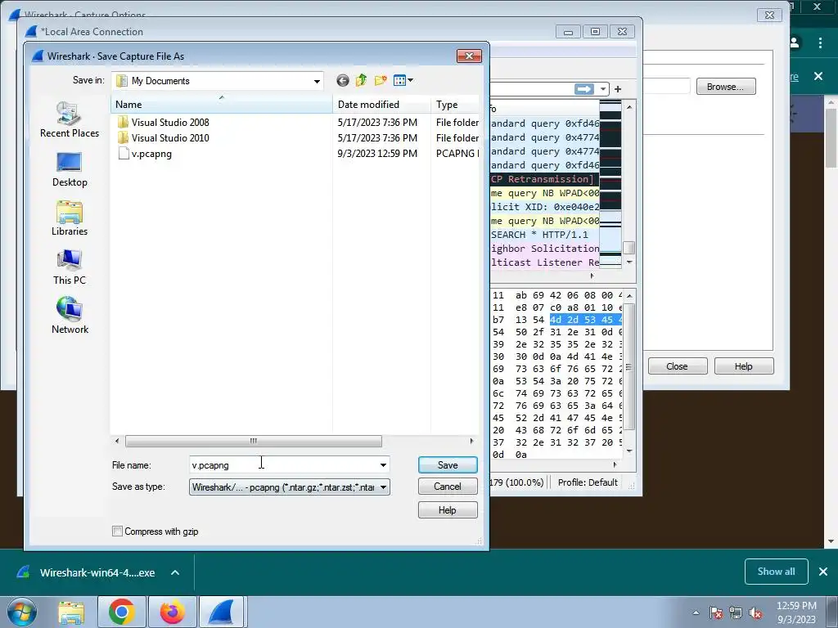Open Chrome profile avatar icon
Viewport: 838px width, 628px height.
[x=795, y=43]
